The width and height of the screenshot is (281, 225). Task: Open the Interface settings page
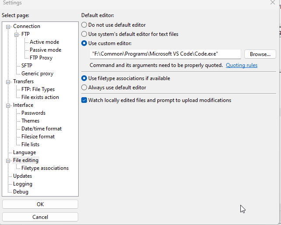(x=23, y=105)
